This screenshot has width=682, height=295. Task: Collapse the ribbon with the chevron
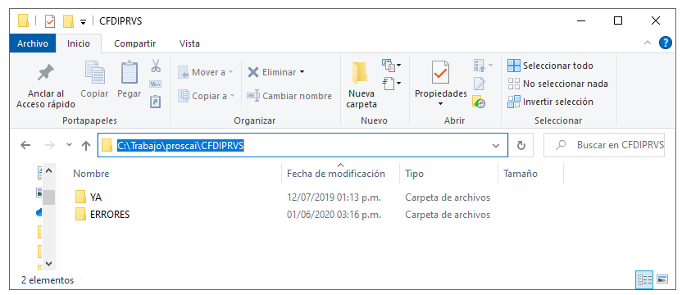648,43
